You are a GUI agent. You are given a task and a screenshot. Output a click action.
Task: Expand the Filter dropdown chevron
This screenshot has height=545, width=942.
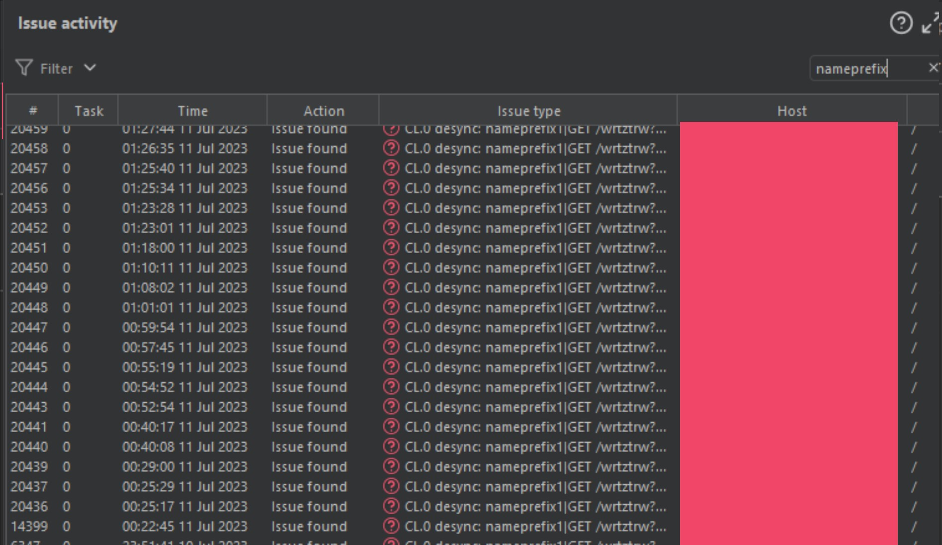(89, 67)
